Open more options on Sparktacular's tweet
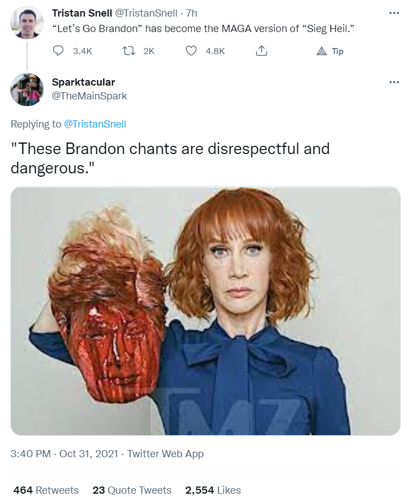 [x=394, y=82]
